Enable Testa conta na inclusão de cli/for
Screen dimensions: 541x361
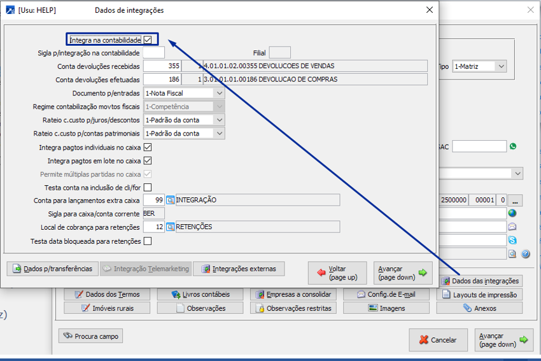tap(148, 187)
